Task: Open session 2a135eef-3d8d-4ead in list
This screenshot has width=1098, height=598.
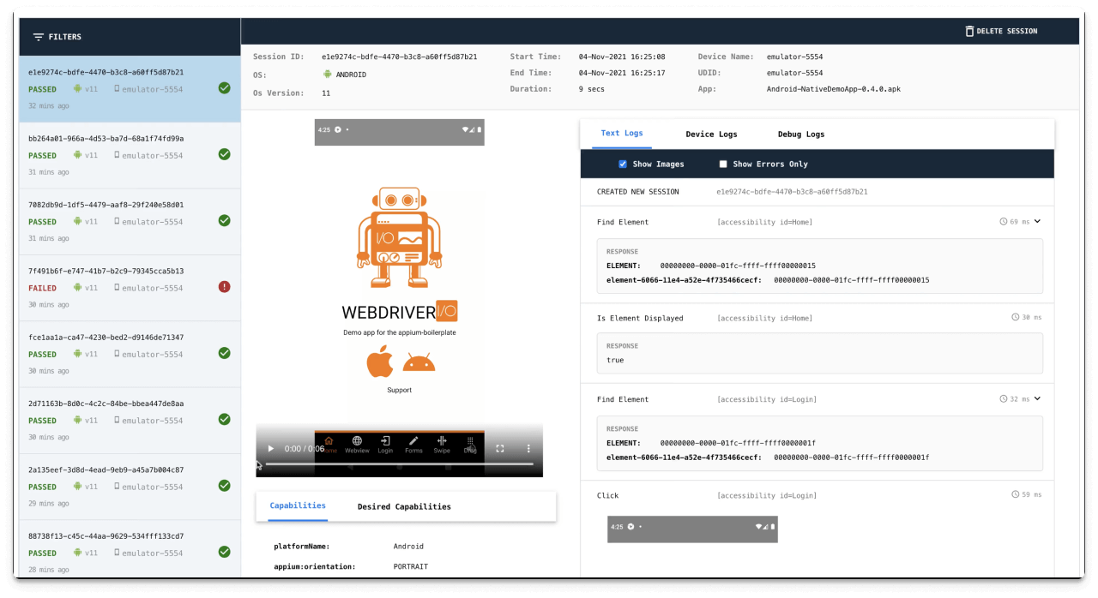Action: tap(130, 487)
